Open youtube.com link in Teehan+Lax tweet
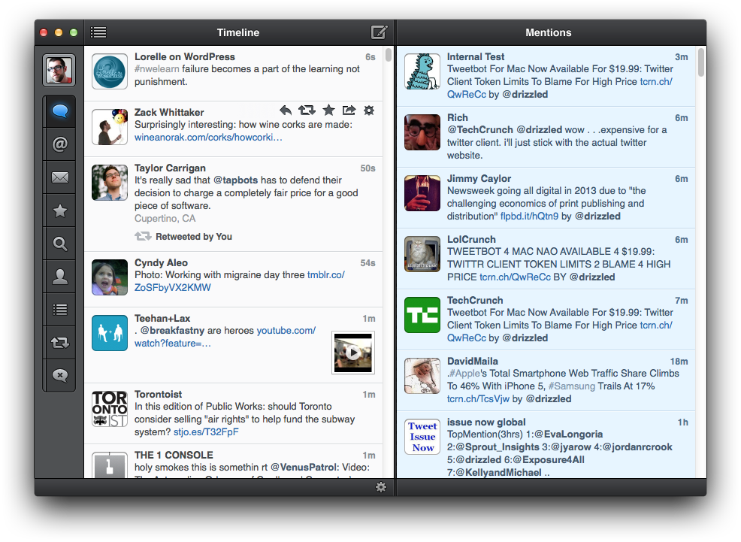 pos(225,337)
